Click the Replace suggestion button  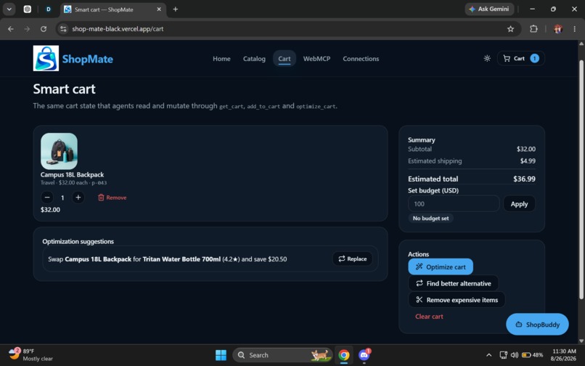click(352, 259)
